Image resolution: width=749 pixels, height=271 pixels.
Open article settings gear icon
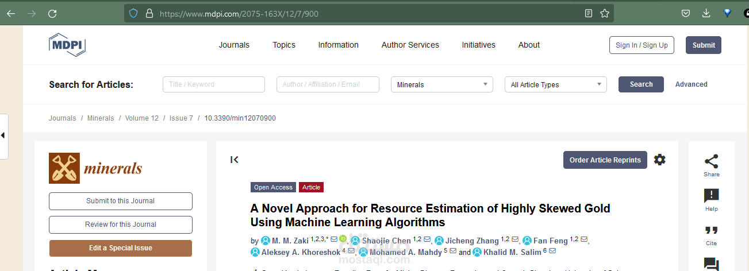[x=660, y=160]
